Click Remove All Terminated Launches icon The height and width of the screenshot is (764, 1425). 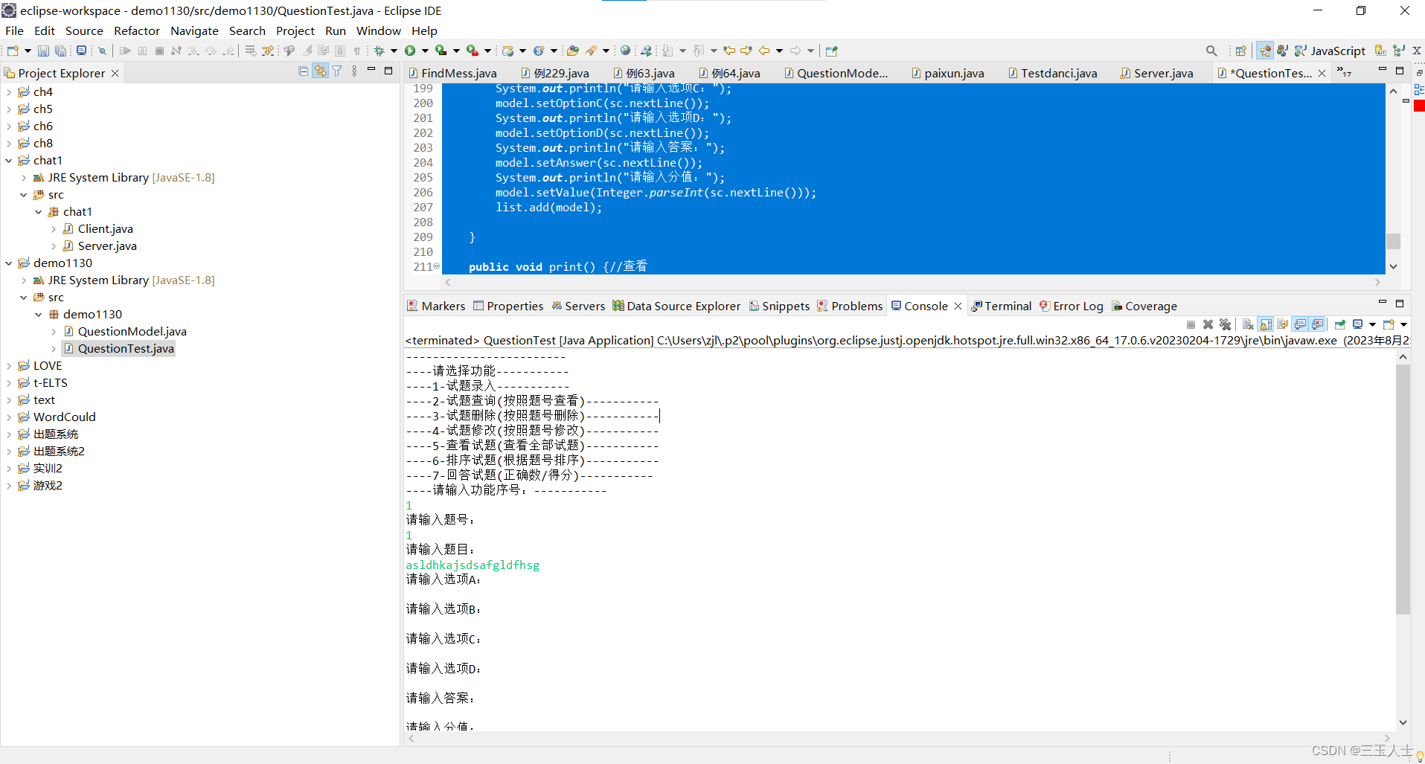pos(1225,324)
